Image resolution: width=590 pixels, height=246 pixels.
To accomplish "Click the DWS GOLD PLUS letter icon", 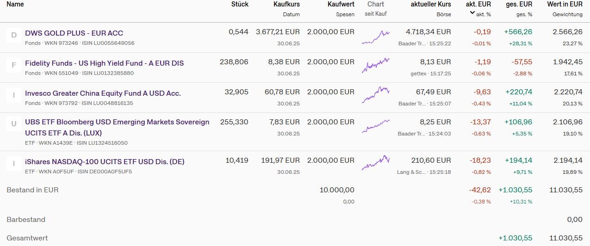I will pos(14,35).
